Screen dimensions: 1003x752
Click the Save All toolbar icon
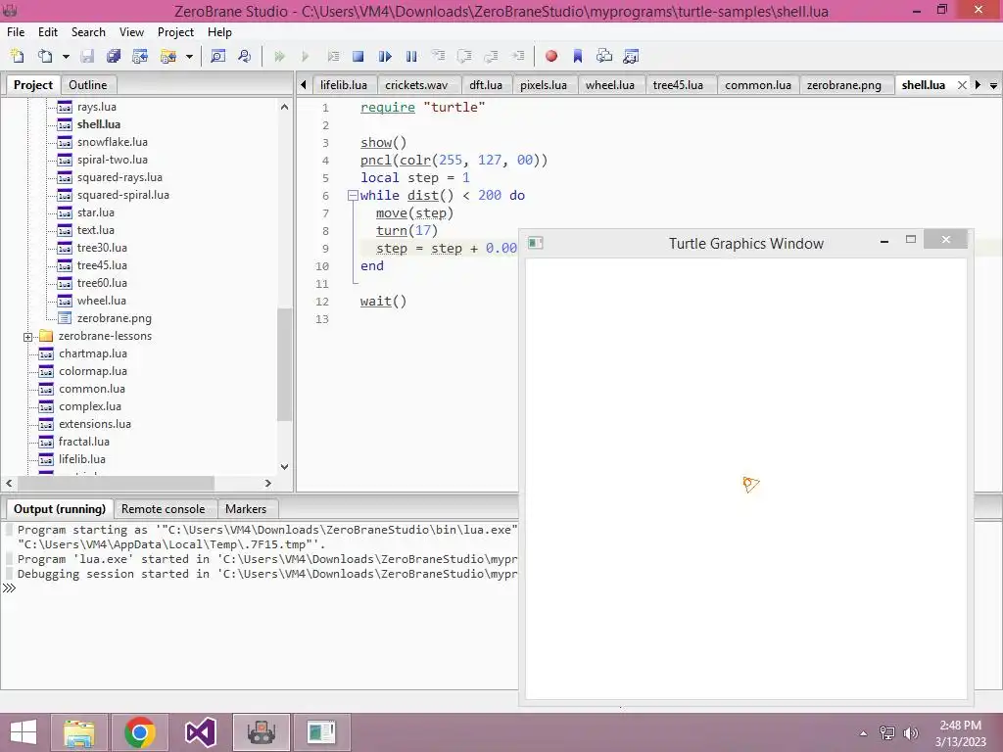click(114, 56)
